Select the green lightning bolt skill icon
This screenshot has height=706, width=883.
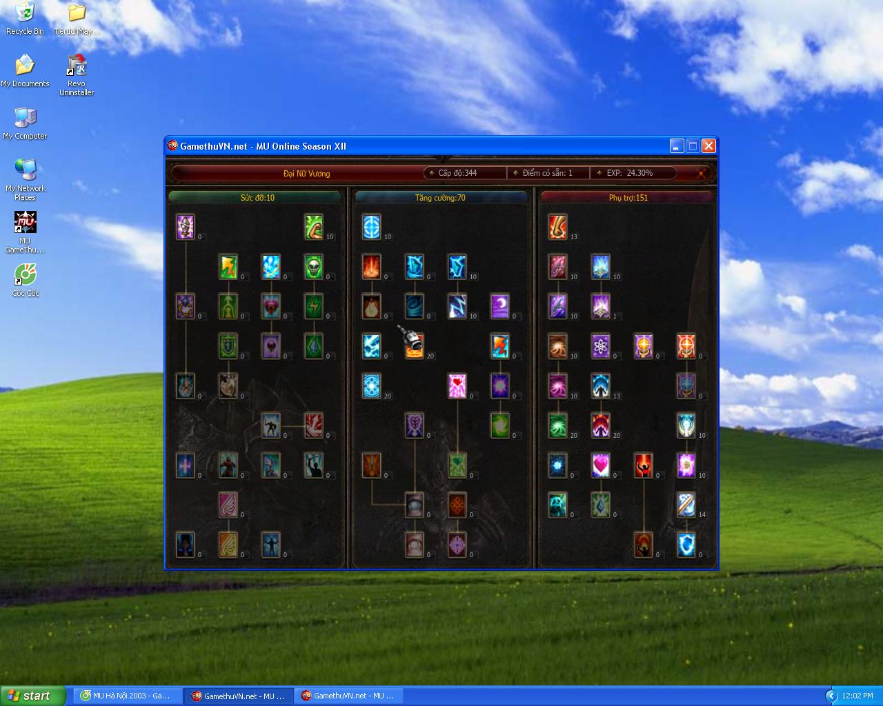314,305
